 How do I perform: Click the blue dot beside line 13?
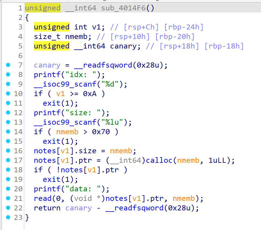pos(8,122)
